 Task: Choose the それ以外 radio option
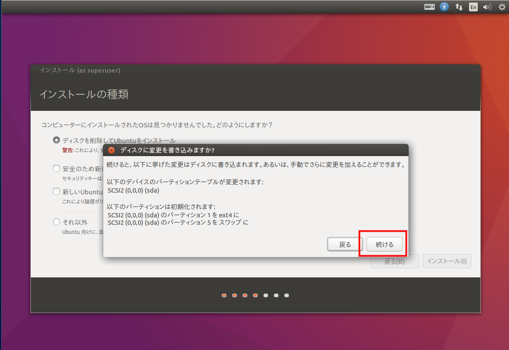point(56,222)
